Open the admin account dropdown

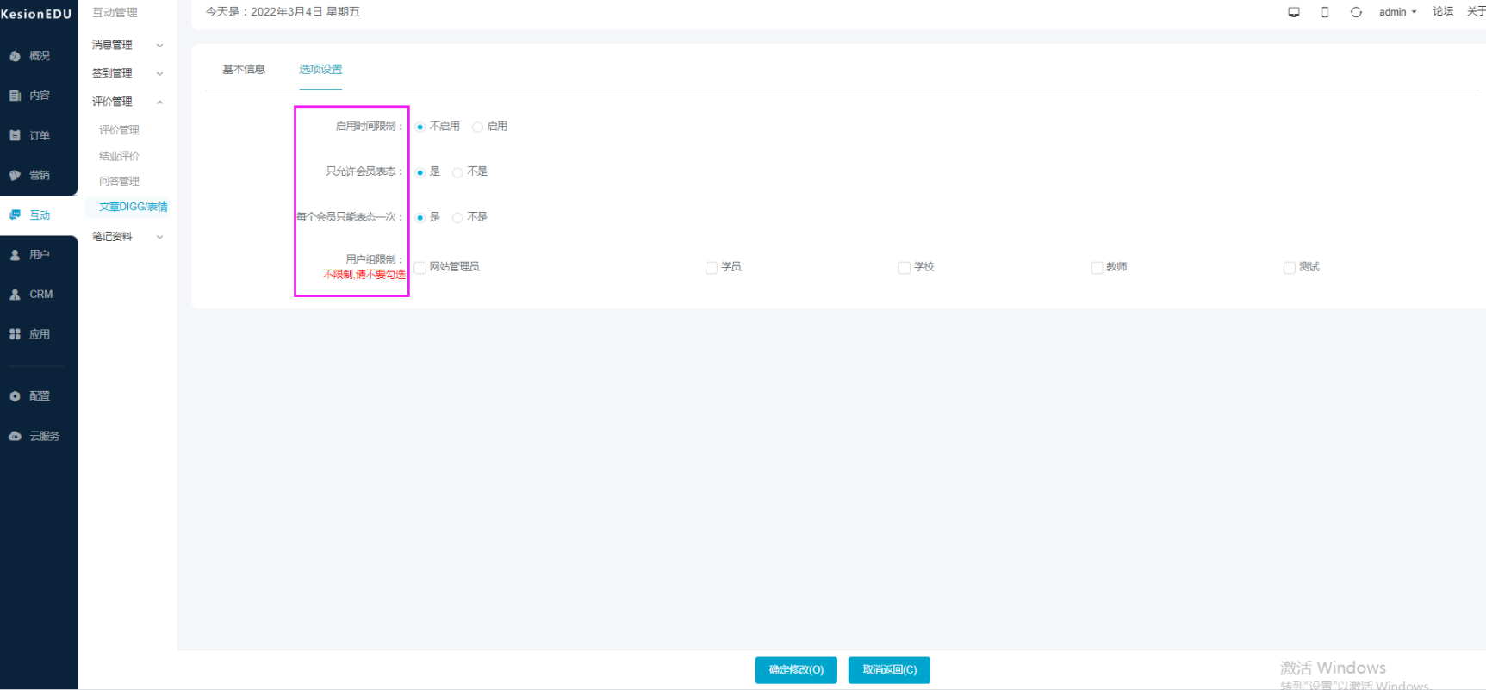tap(1397, 12)
